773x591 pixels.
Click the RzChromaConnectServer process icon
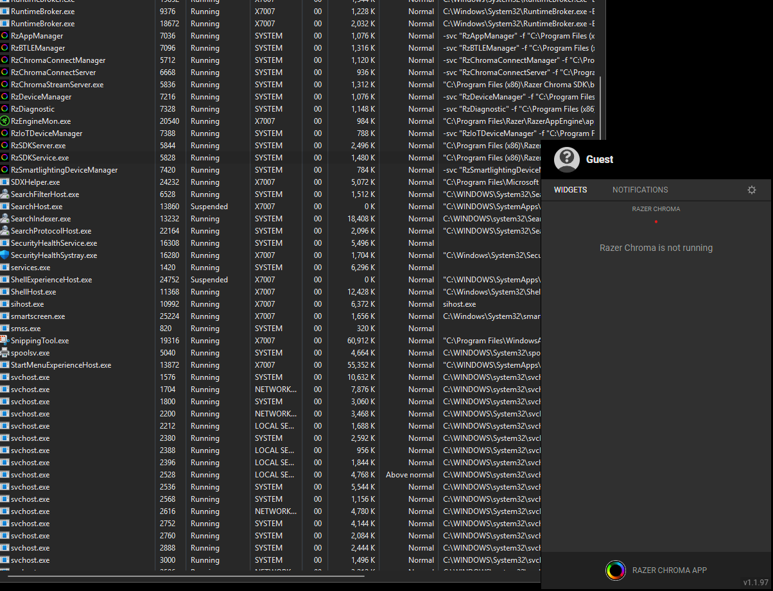point(5,73)
